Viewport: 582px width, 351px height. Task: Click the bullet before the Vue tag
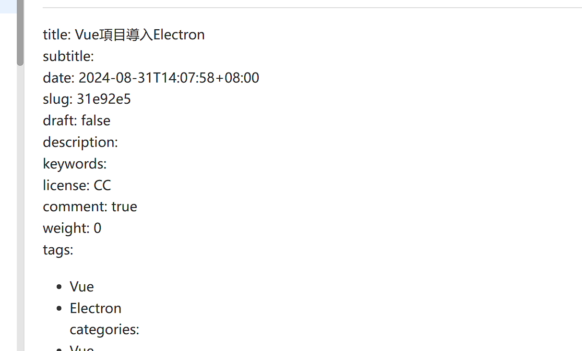[59, 287]
